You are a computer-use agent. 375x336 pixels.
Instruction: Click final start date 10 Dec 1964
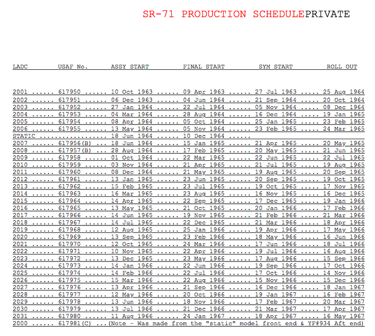[204, 136]
